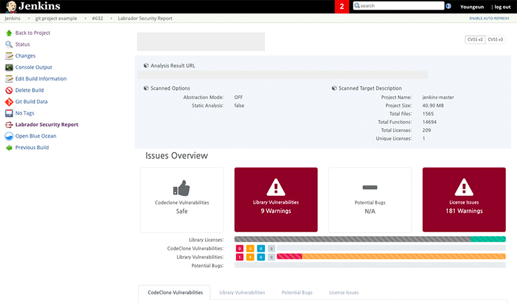Open the Labrador Security Report link
This screenshot has height=304, width=517.
coord(47,125)
